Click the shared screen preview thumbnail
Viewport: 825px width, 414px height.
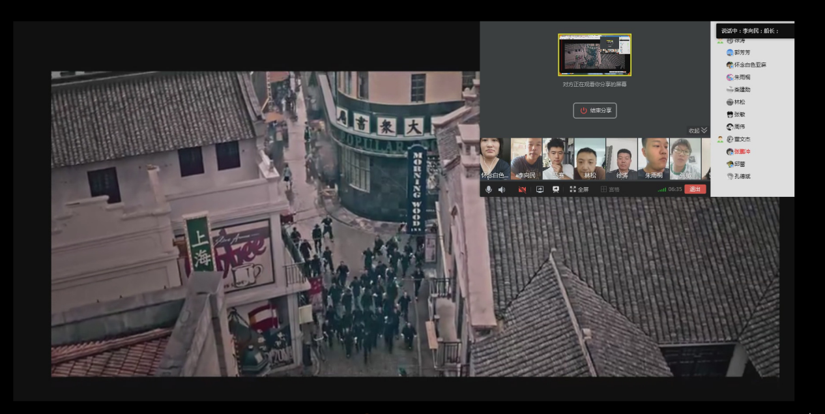pyautogui.click(x=594, y=55)
